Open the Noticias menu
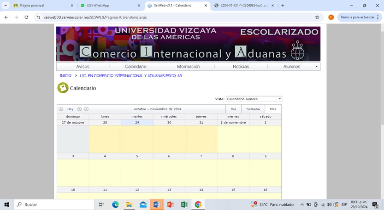384x210 pixels. [x=241, y=67]
